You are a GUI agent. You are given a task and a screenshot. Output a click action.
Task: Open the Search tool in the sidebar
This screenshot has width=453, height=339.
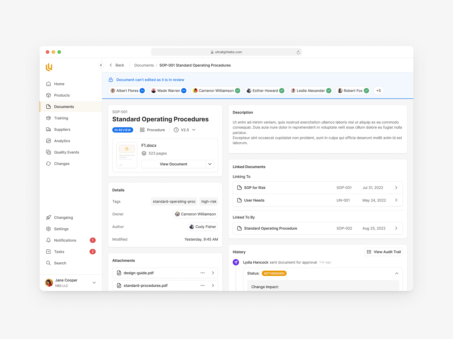click(60, 263)
